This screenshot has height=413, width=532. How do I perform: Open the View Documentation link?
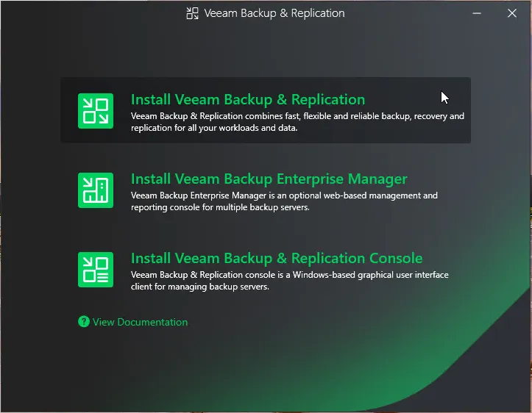tap(140, 322)
